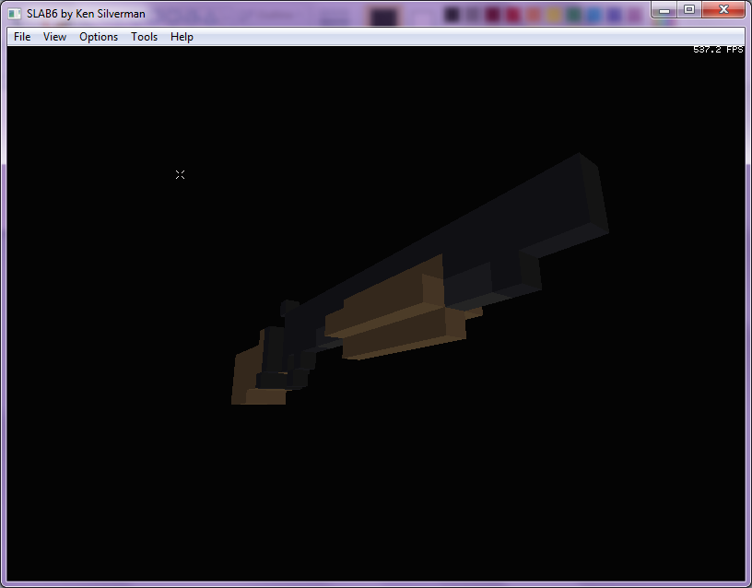This screenshot has height=588, width=752.
Task: Click the SLAB6 program icon in the title bar
Action: click(13, 13)
